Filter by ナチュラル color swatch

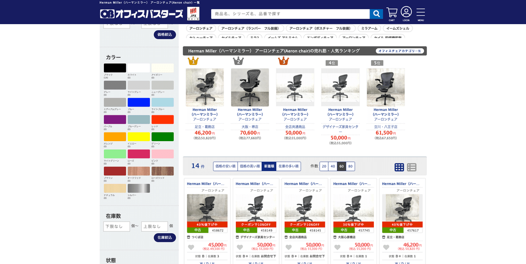click(115, 188)
